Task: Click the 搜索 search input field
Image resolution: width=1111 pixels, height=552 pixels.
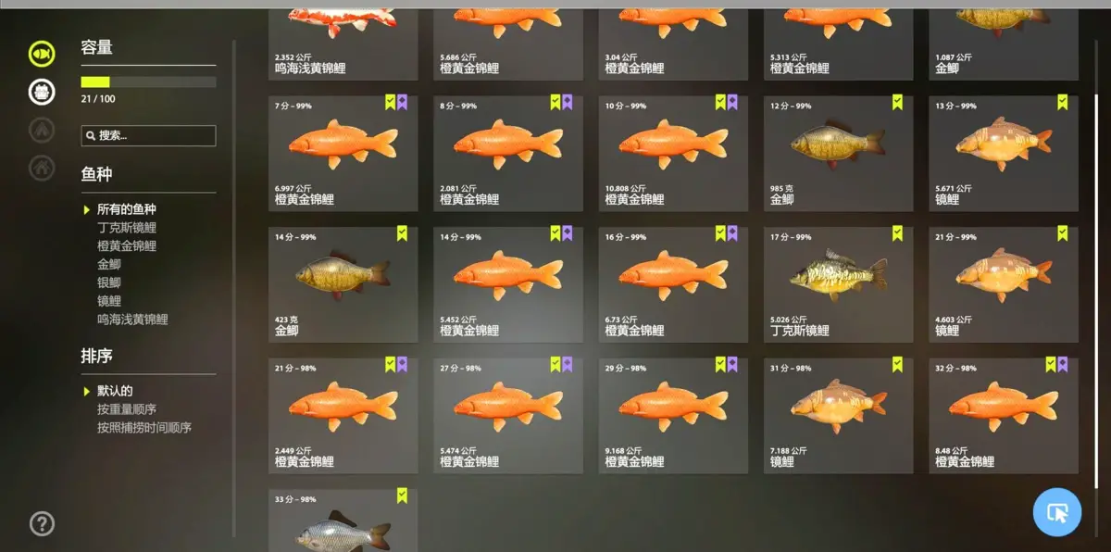Action: [148, 136]
